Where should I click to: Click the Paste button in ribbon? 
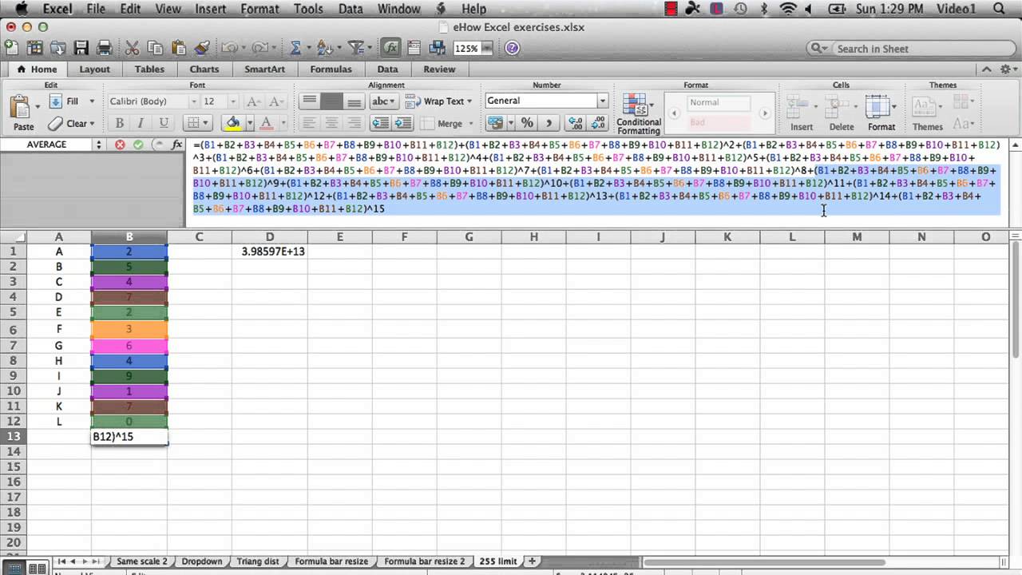tap(23, 113)
